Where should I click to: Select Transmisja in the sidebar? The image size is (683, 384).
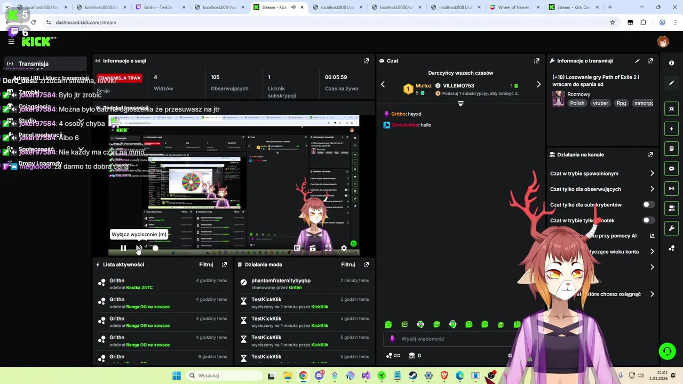tap(45, 63)
